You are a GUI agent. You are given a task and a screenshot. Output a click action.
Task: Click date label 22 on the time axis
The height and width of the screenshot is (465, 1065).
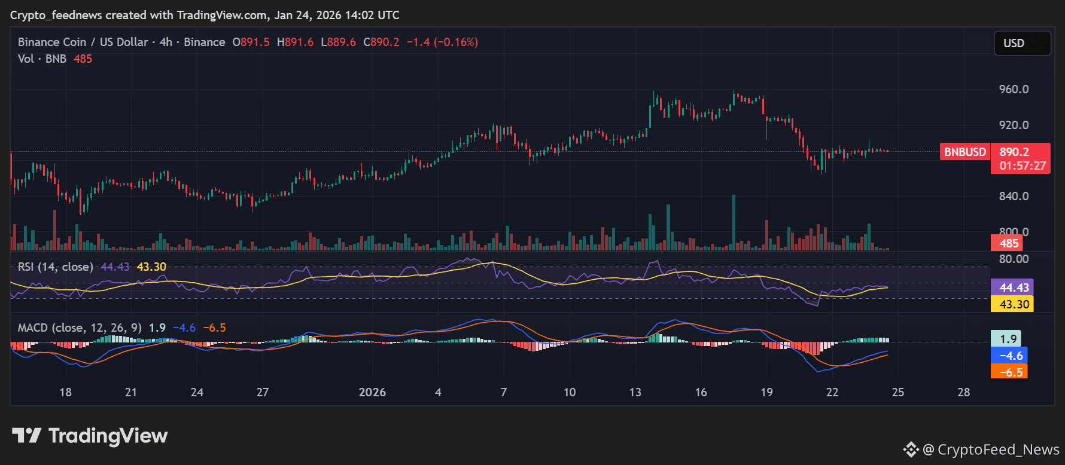(x=832, y=392)
